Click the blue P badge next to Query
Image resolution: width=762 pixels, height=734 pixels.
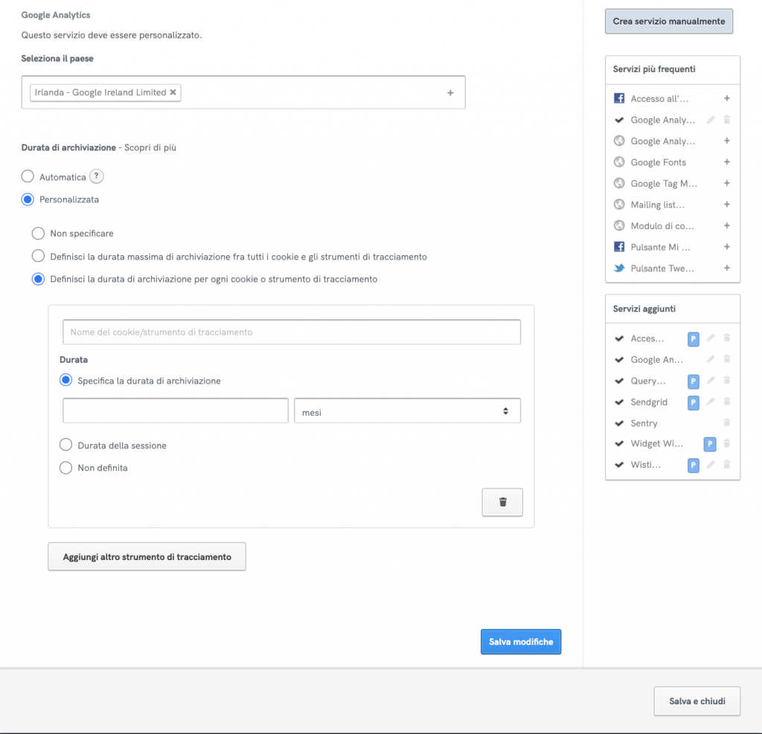pos(694,382)
